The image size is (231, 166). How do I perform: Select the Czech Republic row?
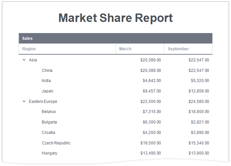56,143
